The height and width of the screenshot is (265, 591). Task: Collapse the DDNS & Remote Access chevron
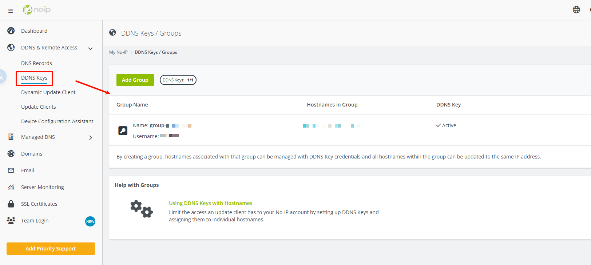[x=90, y=48]
